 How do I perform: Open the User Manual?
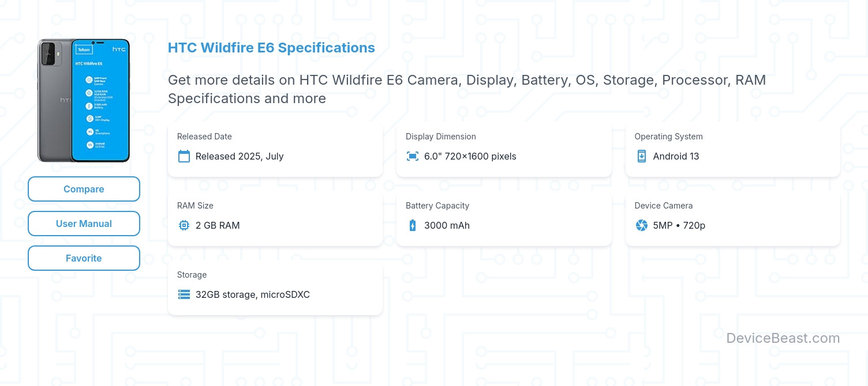click(84, 224)
